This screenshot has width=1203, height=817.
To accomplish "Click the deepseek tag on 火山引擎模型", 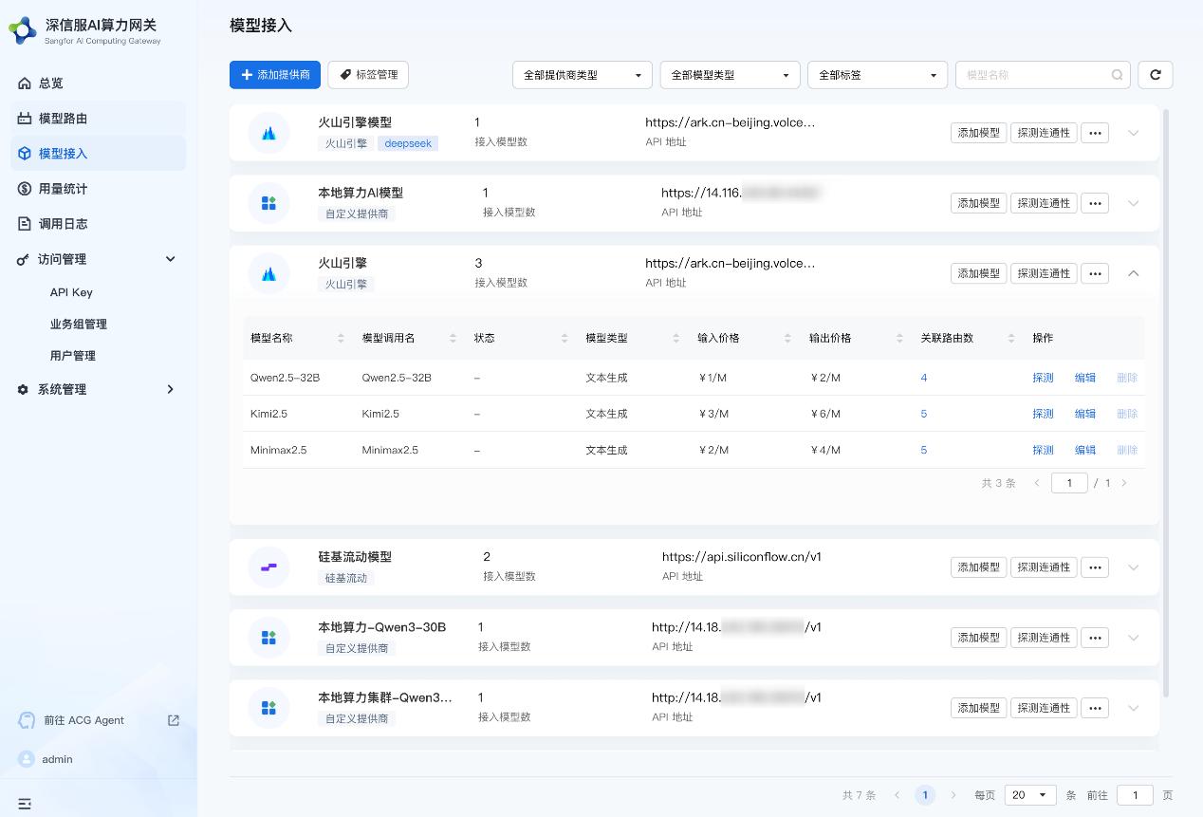I will 408,143.
